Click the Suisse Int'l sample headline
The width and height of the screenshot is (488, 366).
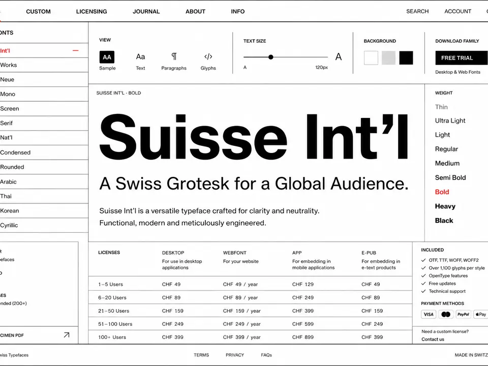253,137
